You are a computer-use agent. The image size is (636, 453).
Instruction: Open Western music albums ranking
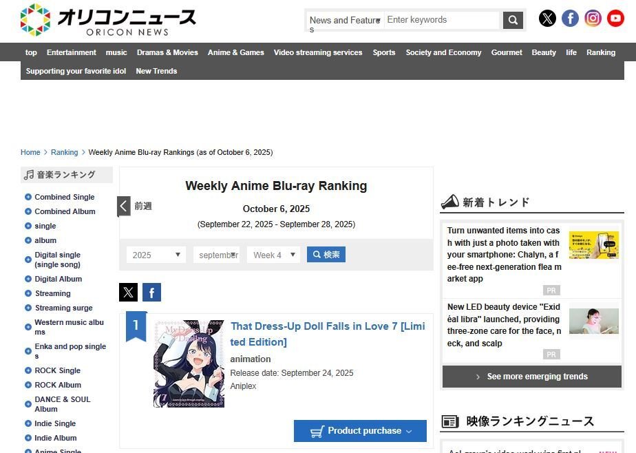tap(69, 327)
